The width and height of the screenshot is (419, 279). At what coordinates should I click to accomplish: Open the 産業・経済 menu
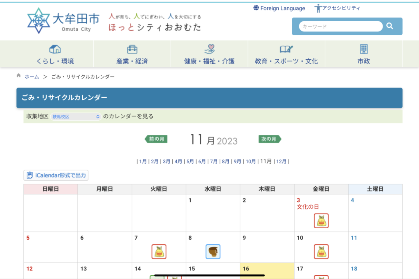pyautogui.click(x=132, y=54)
